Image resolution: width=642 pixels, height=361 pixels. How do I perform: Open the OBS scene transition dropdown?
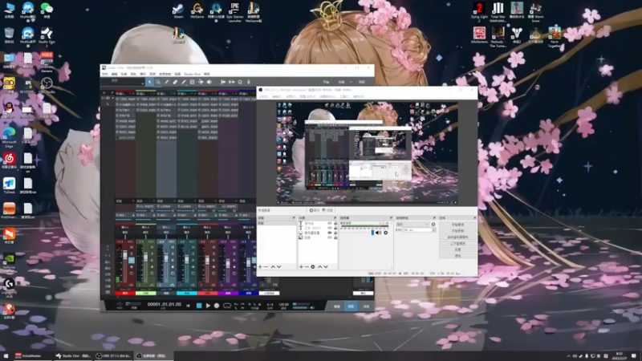click(x=412, y=225)
